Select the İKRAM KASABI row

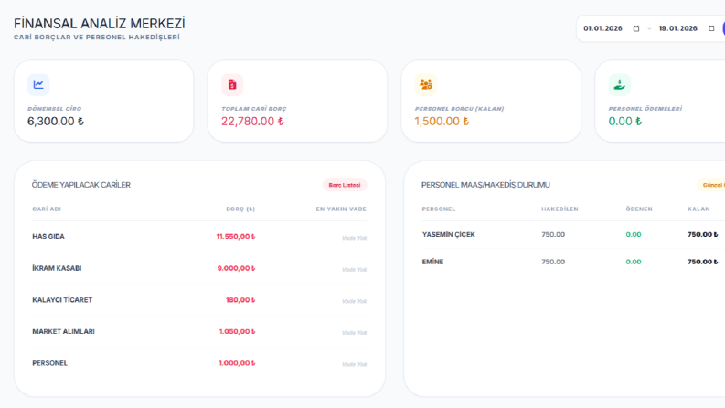tap(199, 268)
